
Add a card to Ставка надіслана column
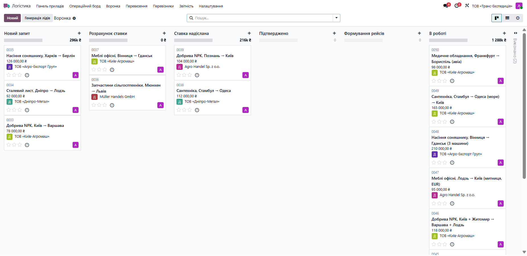(x=249, y=33)
